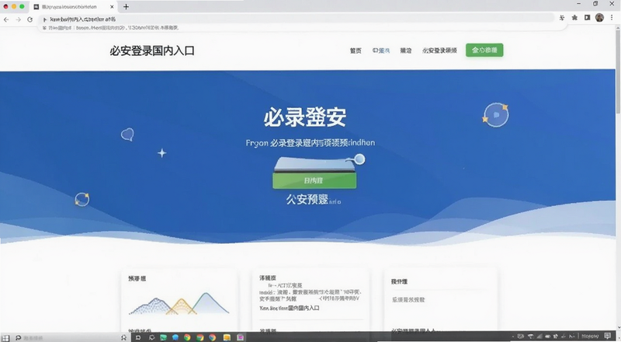Click the third card's heading
Image resolution: width=621 pixels, height=342 pixels.
coord(399,281)
